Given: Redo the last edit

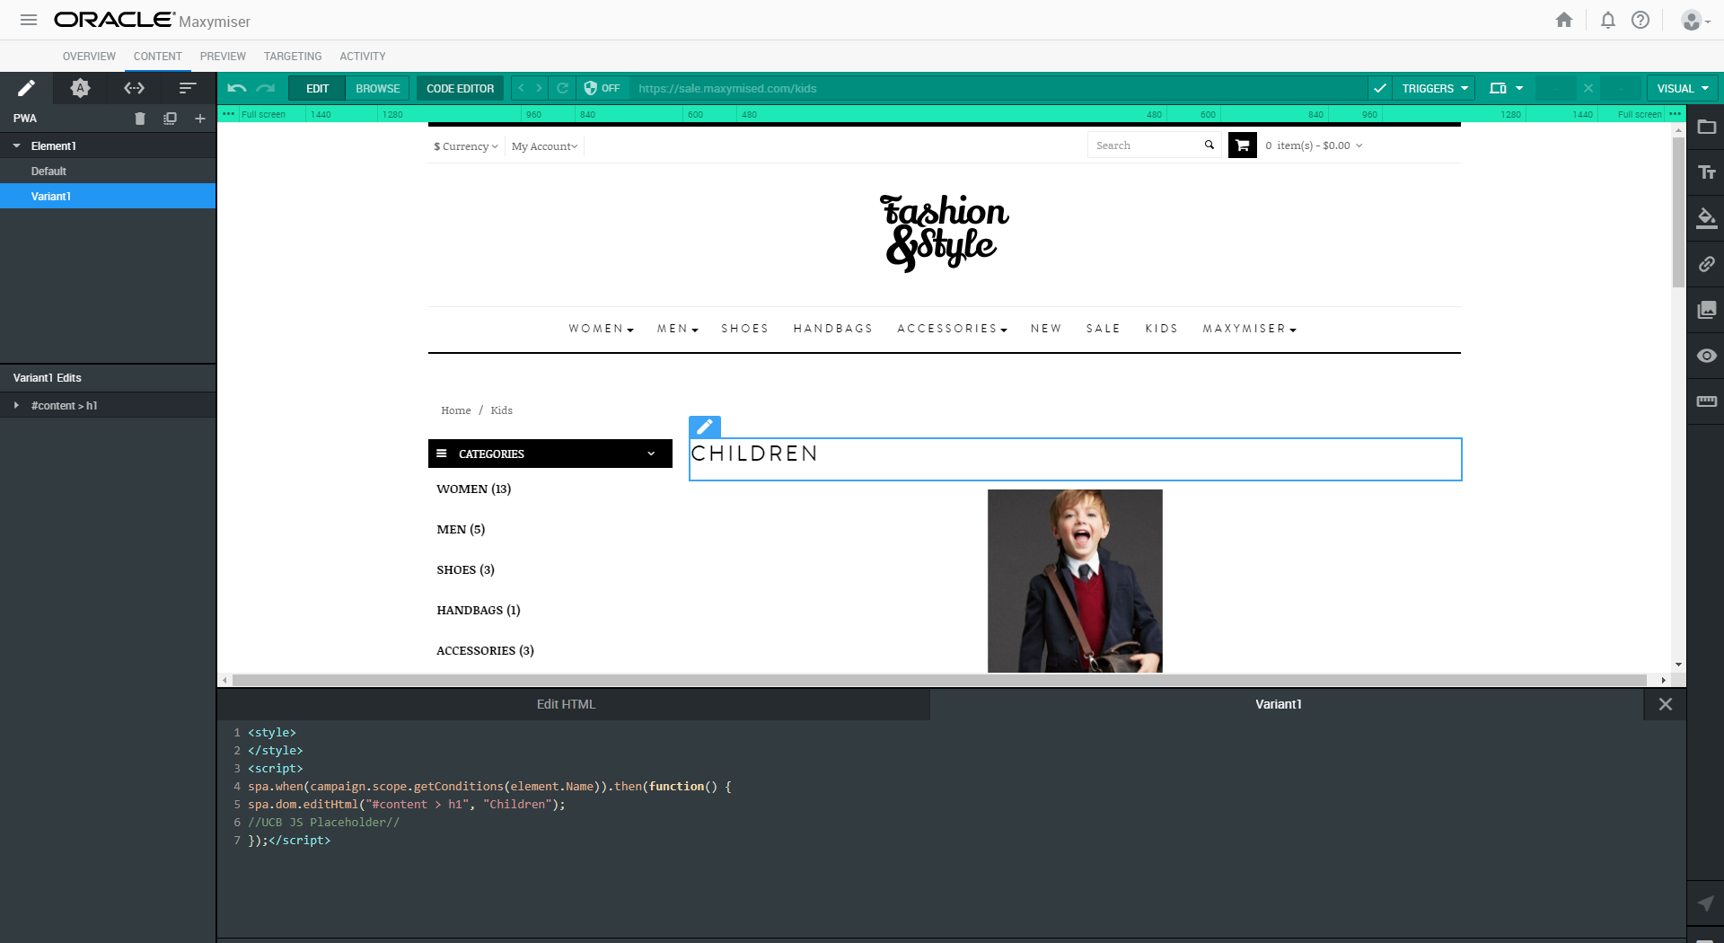Looking at the screenshot, I should (x=266, y=88).
